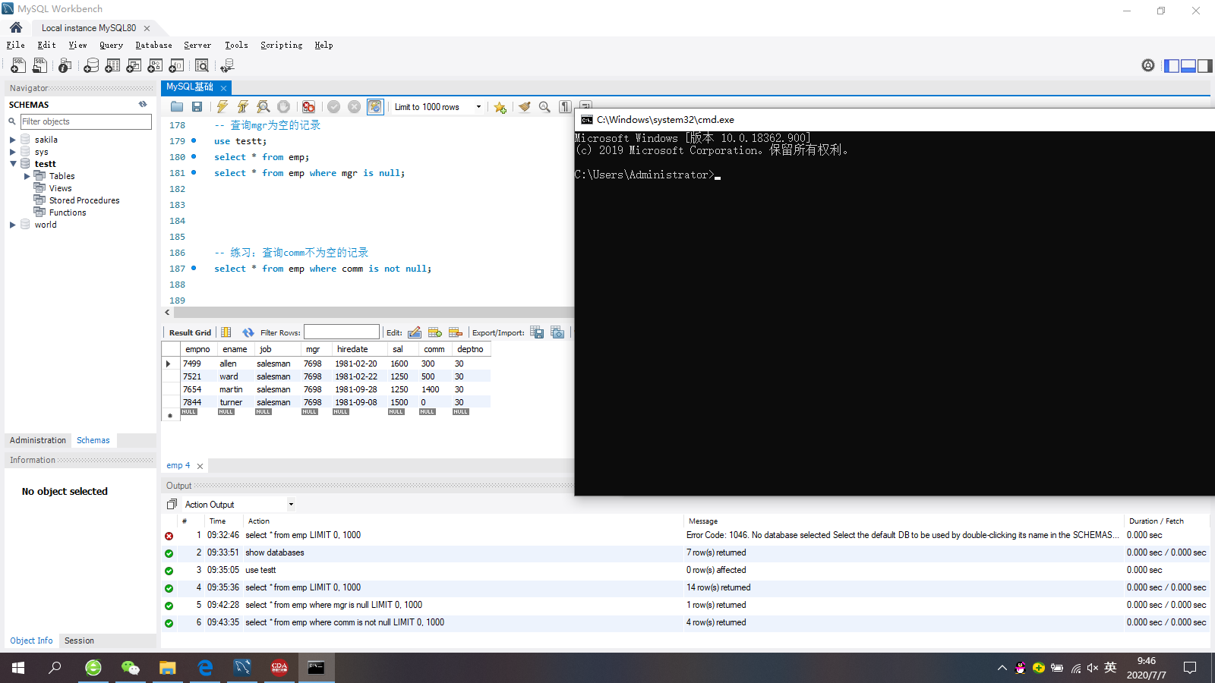Create a new stored procedure icon
The width and height of the screenshot is (1215, 683).
[155, 66]
